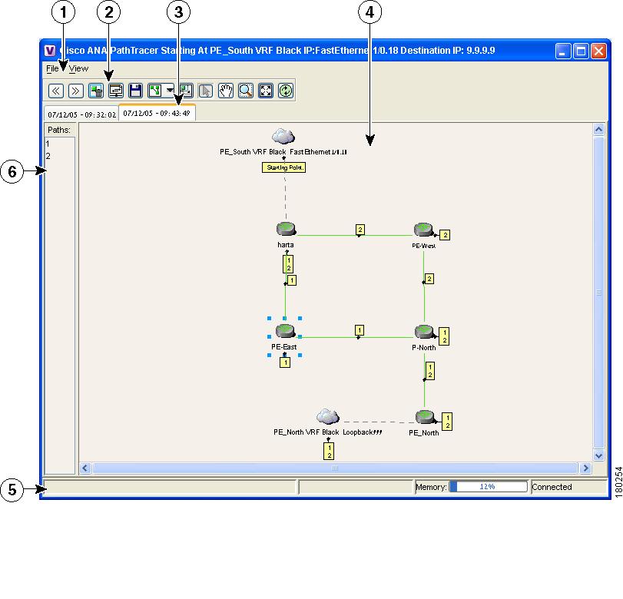This screenshot has height=599, width=623.
Task: Switch to the 07/12/05 - 09:32:02 tab
Action: tap(81, 114)
